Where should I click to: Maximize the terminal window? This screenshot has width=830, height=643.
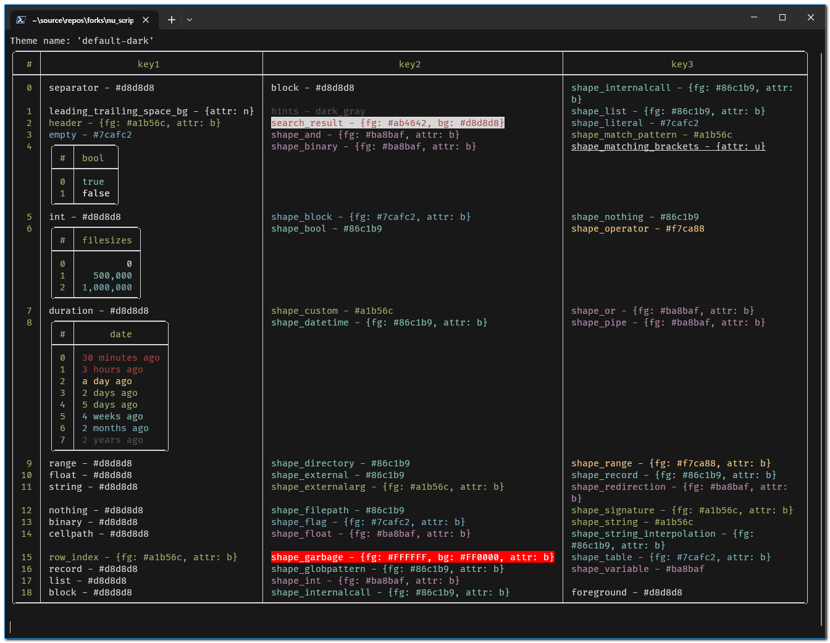pos(782,17)
